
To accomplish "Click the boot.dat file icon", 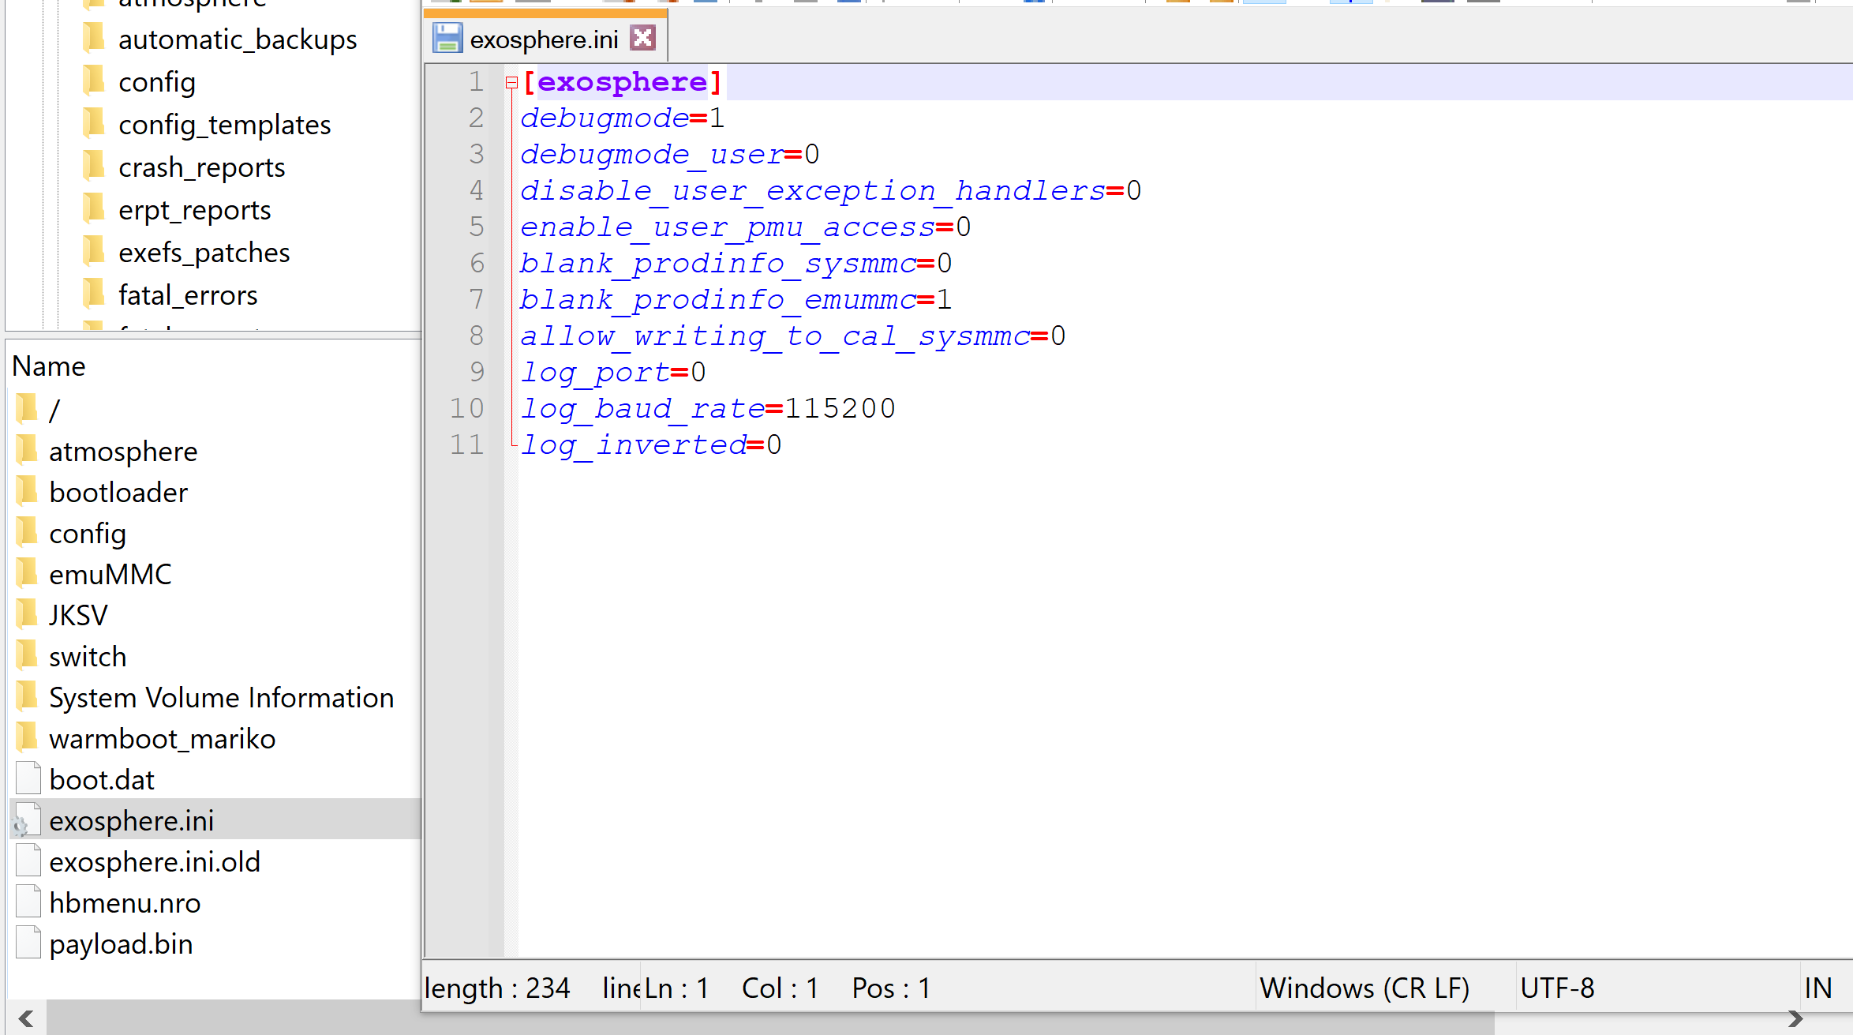I will [28, 778].
